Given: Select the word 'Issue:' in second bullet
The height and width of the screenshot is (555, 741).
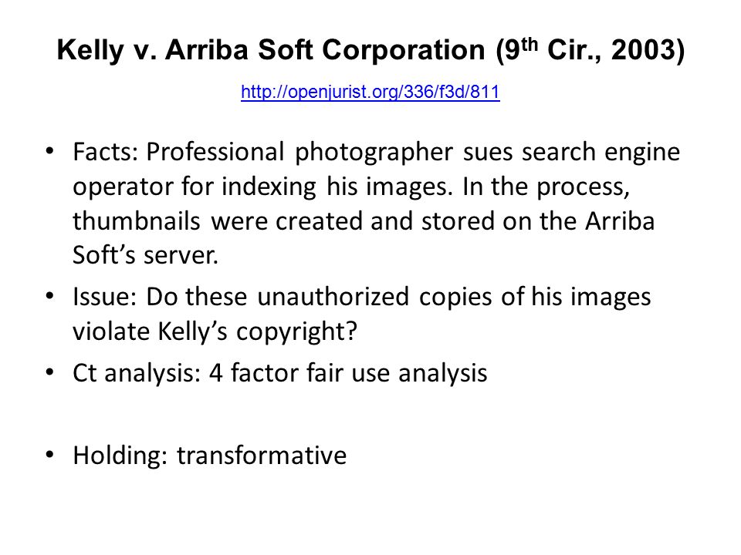Looking at the screenshot, I should click(x=104, y=297).
